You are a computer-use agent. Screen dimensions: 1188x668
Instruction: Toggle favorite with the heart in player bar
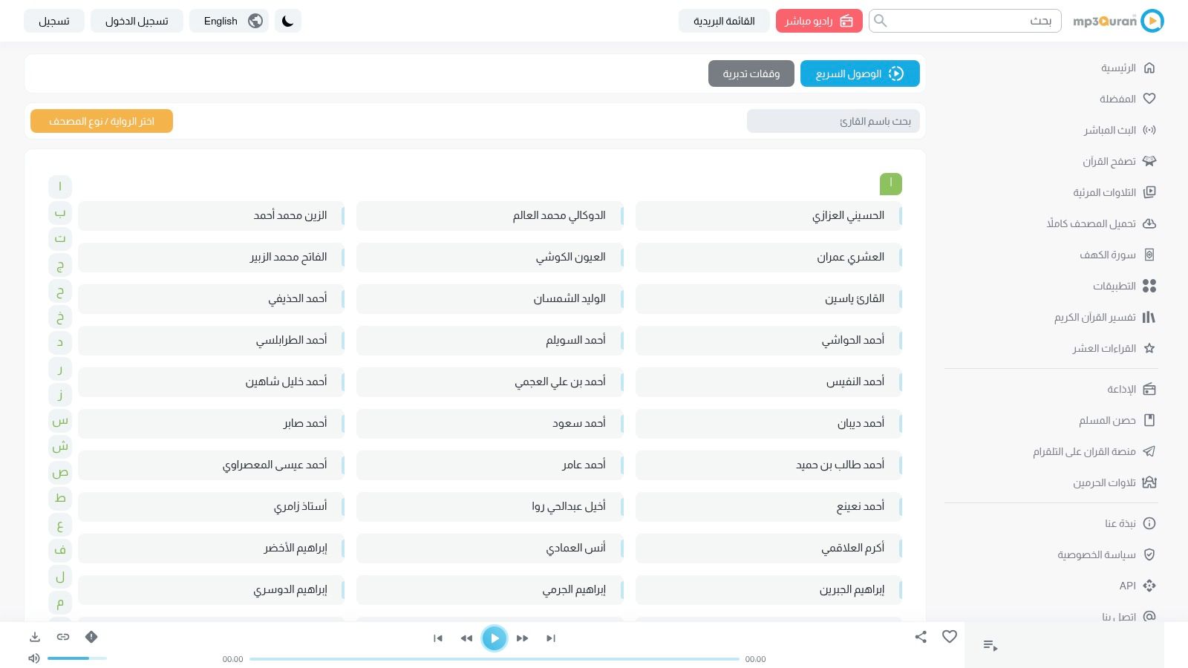(949, 637)
